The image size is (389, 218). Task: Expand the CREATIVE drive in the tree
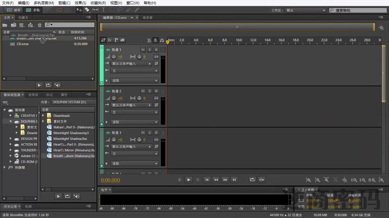pos(11,116)
